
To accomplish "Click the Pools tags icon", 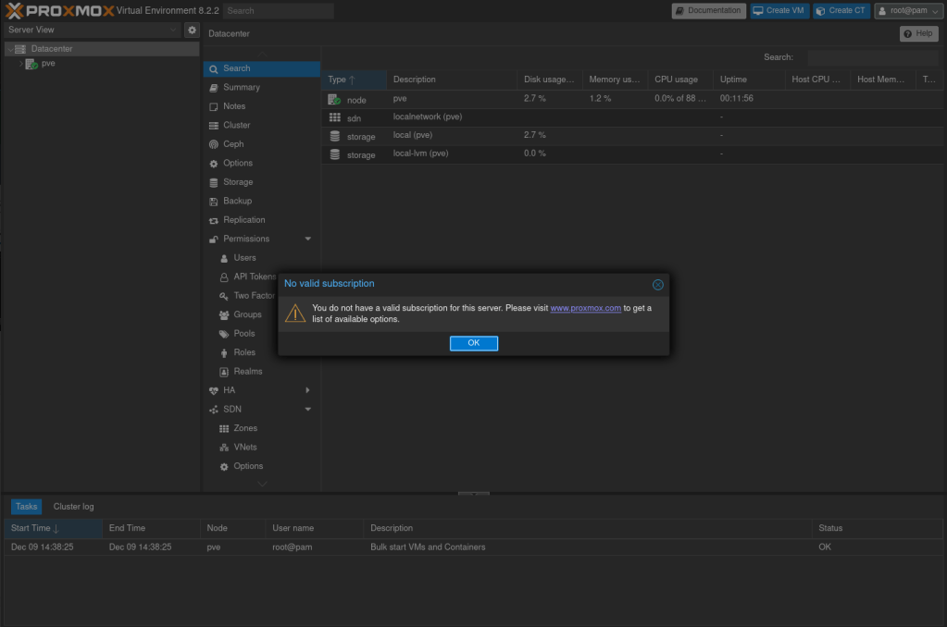I will tap(224, 334).
